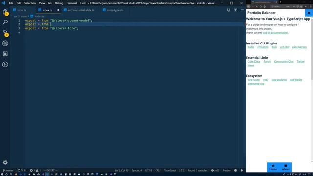Click the VS Code logo icon in title bar

point(3,3)
